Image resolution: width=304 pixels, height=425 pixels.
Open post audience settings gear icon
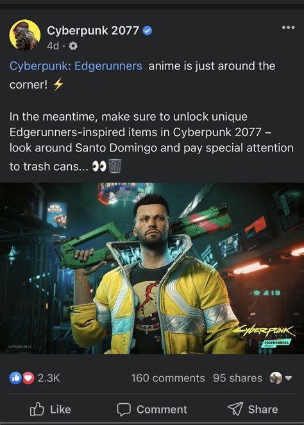73,46
